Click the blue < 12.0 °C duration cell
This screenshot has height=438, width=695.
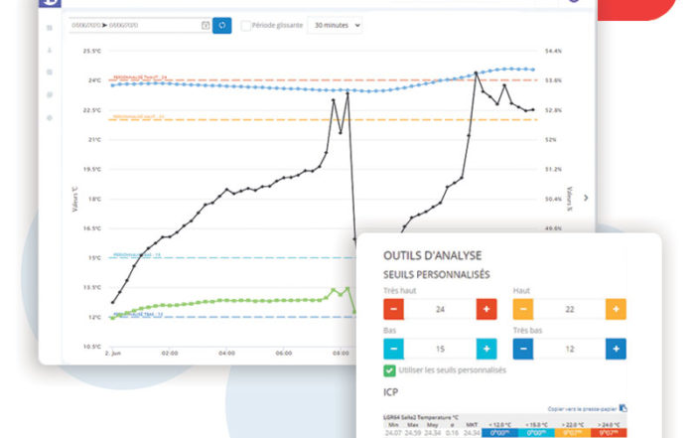coord(499,433)
